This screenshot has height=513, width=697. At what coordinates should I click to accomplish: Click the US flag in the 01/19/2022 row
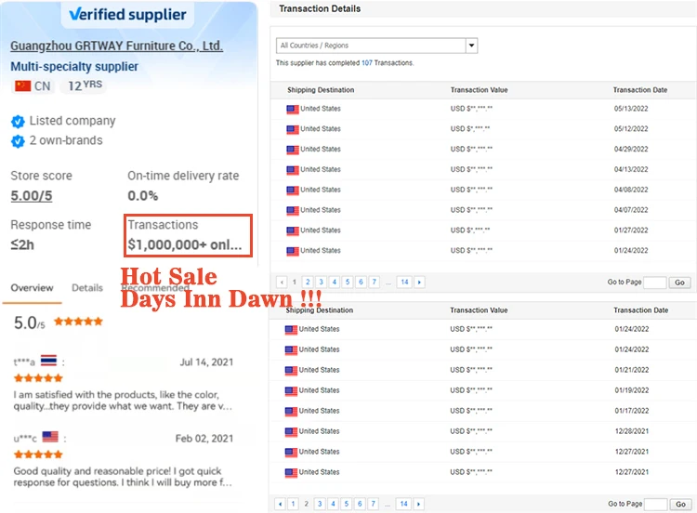coord(291,390)
